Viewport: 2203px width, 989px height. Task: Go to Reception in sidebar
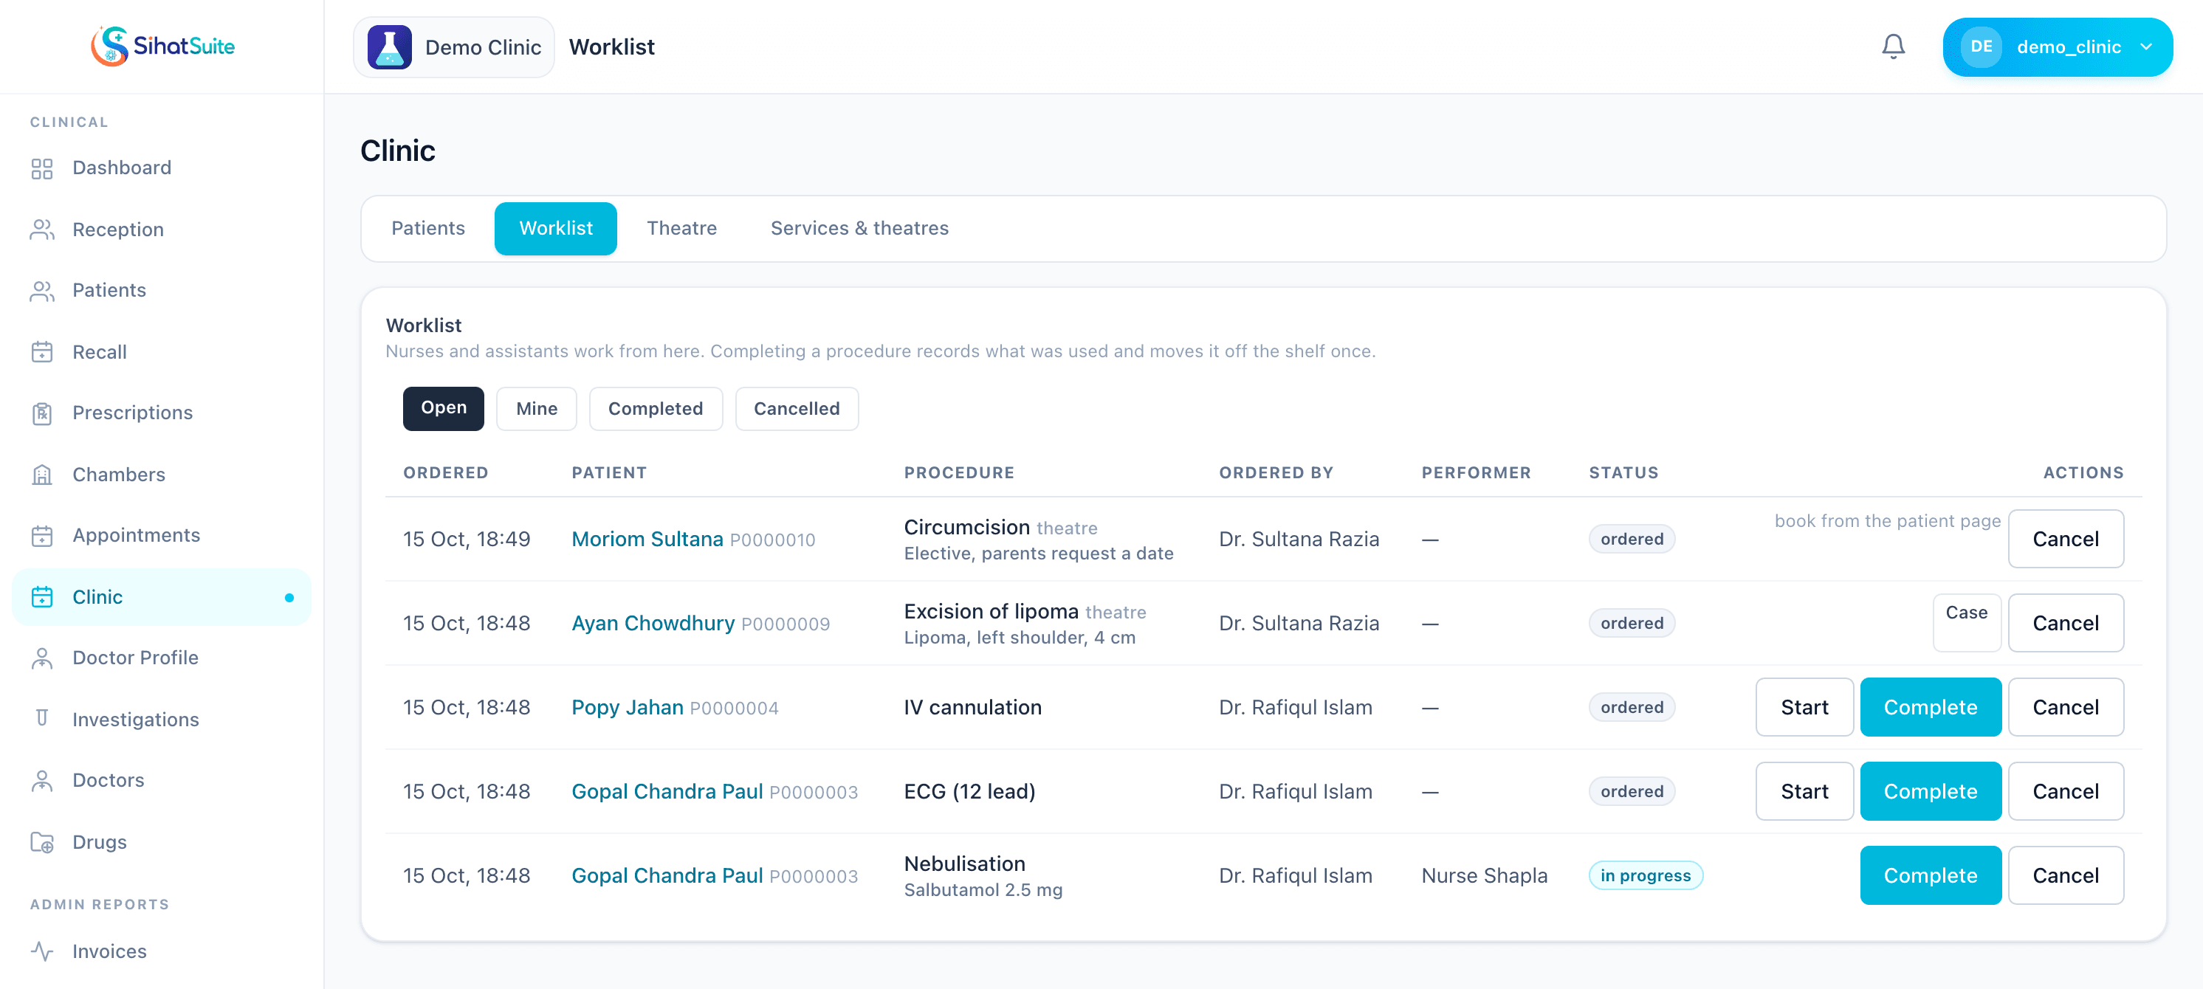(x=162, y=229)
